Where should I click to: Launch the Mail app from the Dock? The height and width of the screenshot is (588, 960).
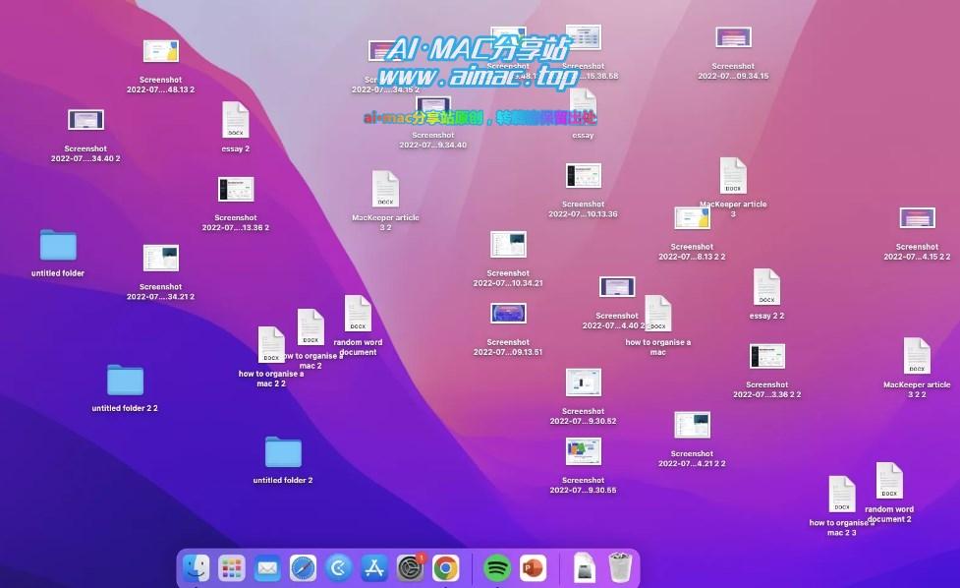pyautogui.click(x=267, y=568)
